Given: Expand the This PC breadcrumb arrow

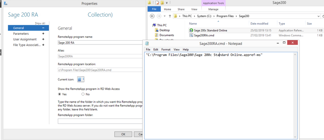Looking at the screenshot, I should point(195,16).
